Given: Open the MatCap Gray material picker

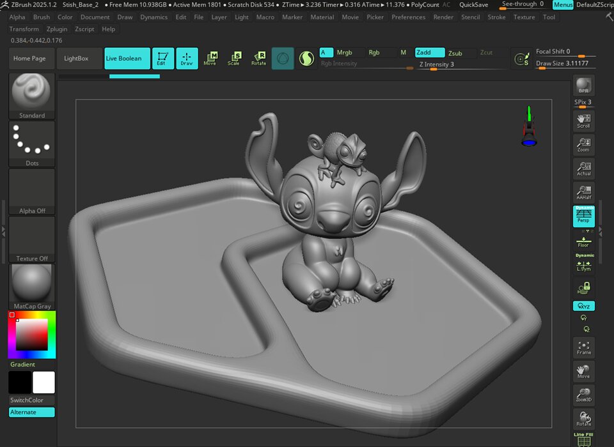Looking at the screenshot, I should pos(32,287).
